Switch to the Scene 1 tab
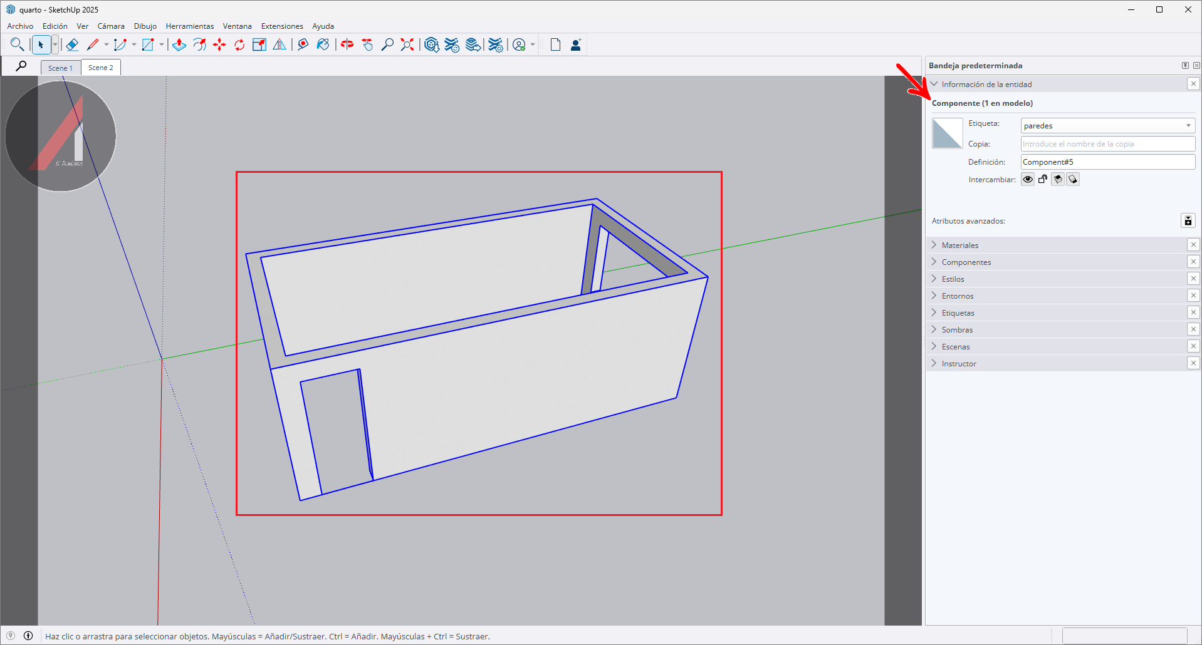Image resolution: width=1202 pixels, height=645 pixels. point(61,68)
